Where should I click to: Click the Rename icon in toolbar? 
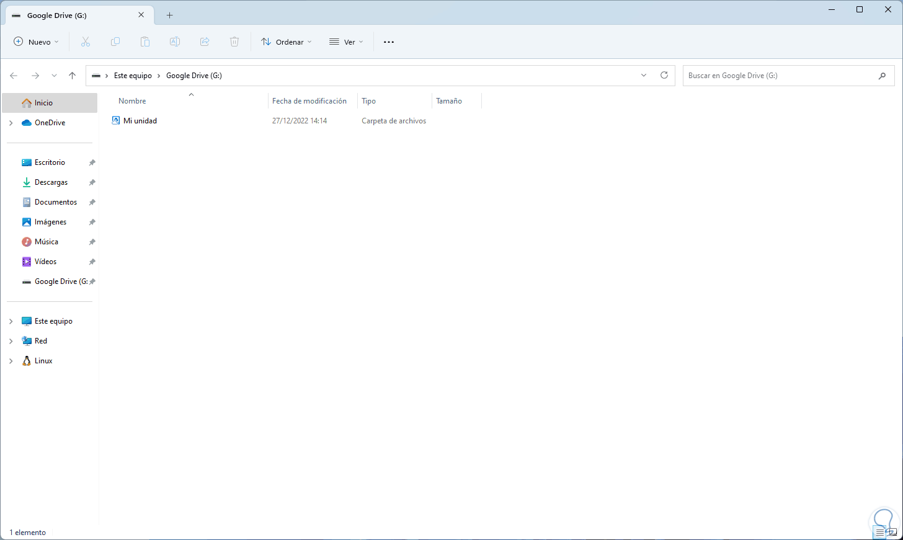point(175,42)
